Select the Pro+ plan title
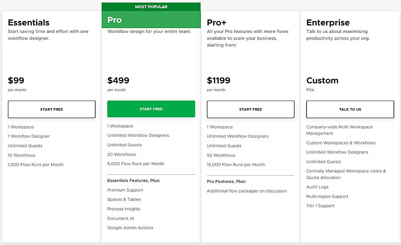Image resolution: width=401 pixels, height=245 pixels. pos(217,22)
